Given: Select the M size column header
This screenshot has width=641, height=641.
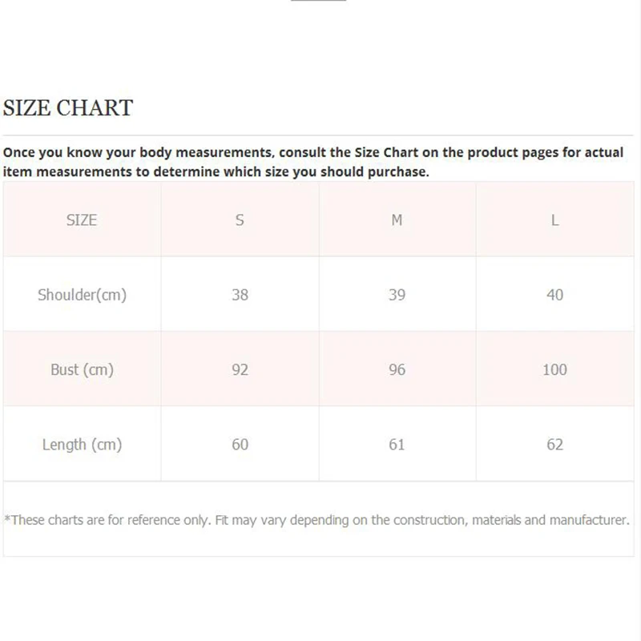Looking at the screenshot, I should (x=397, y=220).
